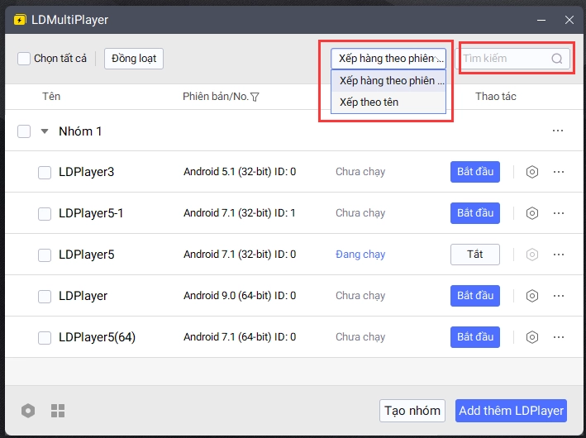The image size is (586, 438).
Task: Open multiplayer settings hexagon at bottom
Action: coord(28,411)
